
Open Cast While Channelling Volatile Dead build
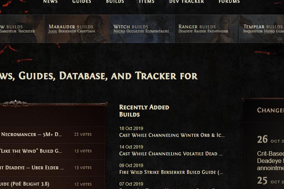click(171, 154)
